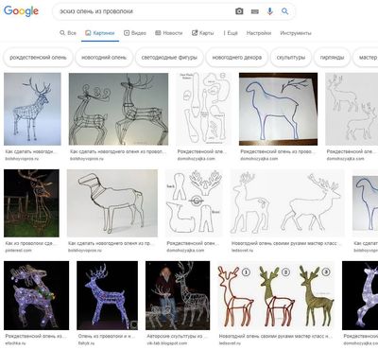Open Google home via the logo
The height and width of the screenshot is (350, 378).
tap(21, 11)
